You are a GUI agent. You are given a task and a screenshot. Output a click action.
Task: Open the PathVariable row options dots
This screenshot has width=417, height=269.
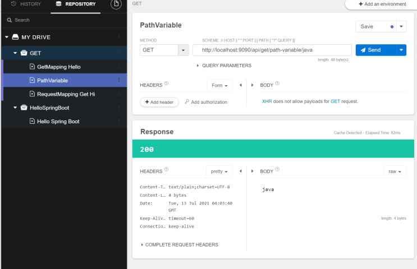pyautogui.click(x=119, y=80)
